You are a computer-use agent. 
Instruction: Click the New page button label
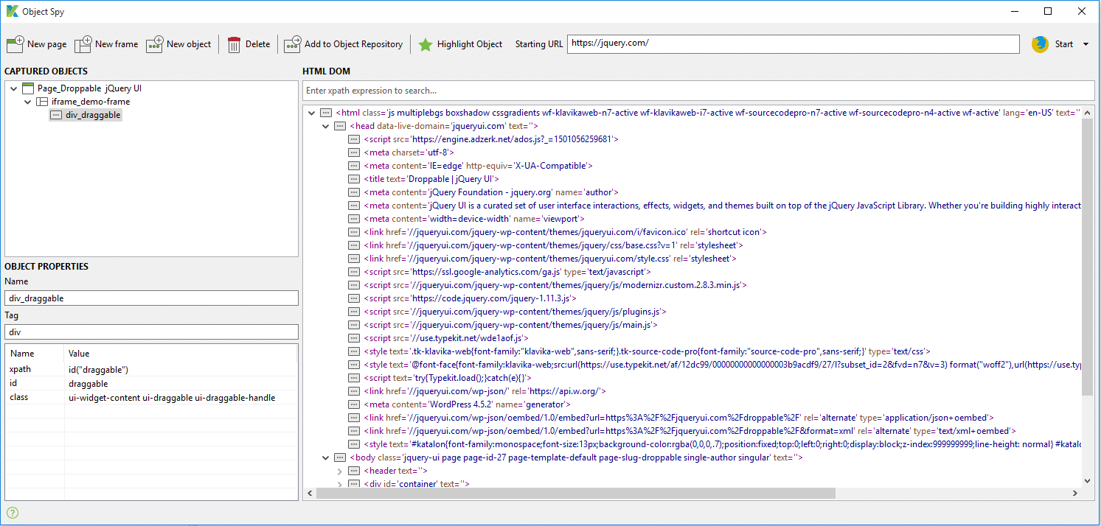point(47,44)
